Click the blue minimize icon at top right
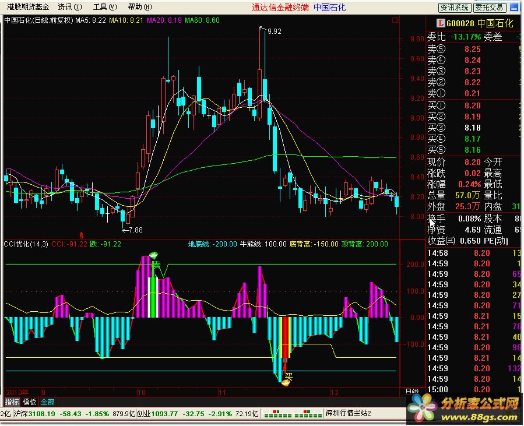The width and height of the screenshot is (524, 426). pyautogui.click(x=515, y=8)
